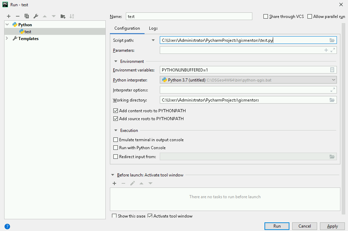Open the Python interpreter dropdown

coord(334,79)
